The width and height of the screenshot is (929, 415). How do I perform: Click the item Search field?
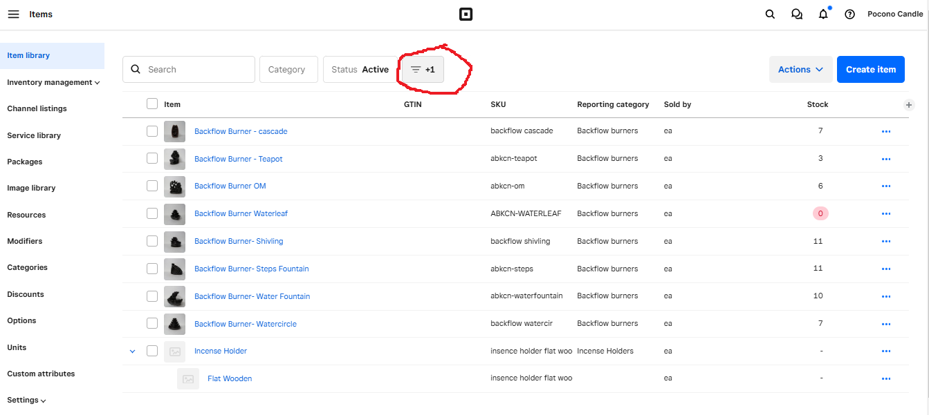pos(189,70)
